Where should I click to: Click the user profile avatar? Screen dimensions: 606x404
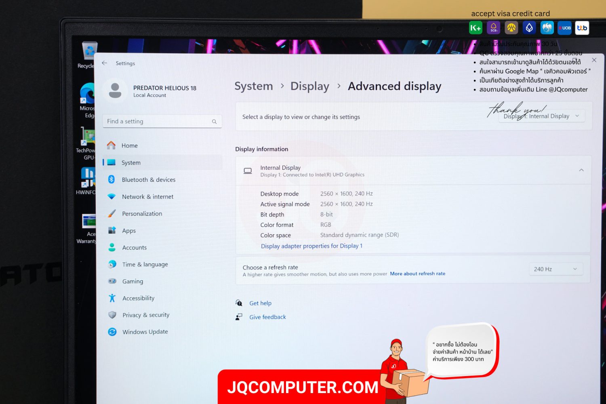(x=115, y=90)
